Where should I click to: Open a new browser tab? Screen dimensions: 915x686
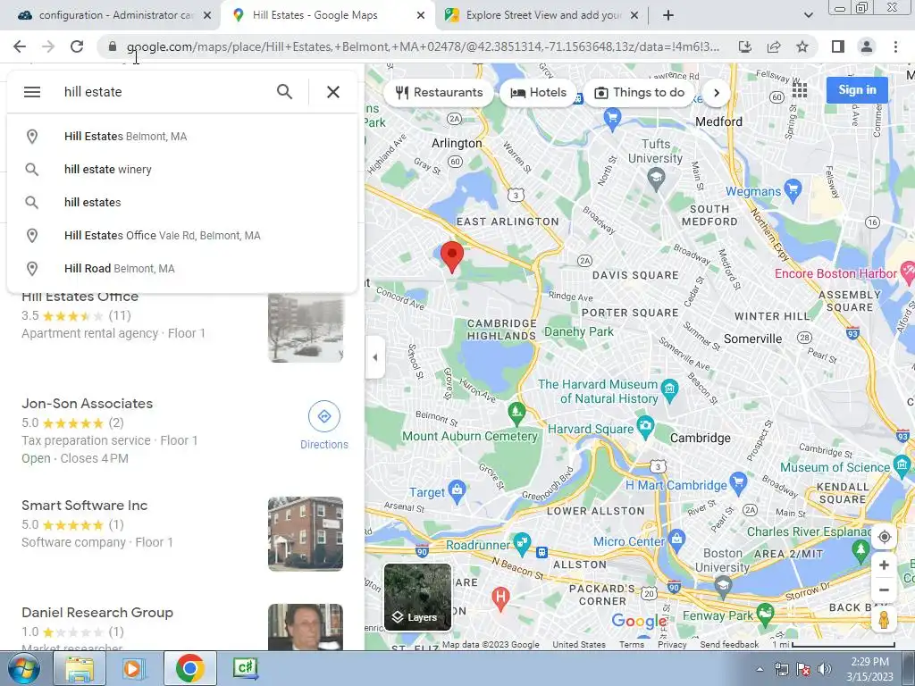pyautogui.click(x=668, y=16)
